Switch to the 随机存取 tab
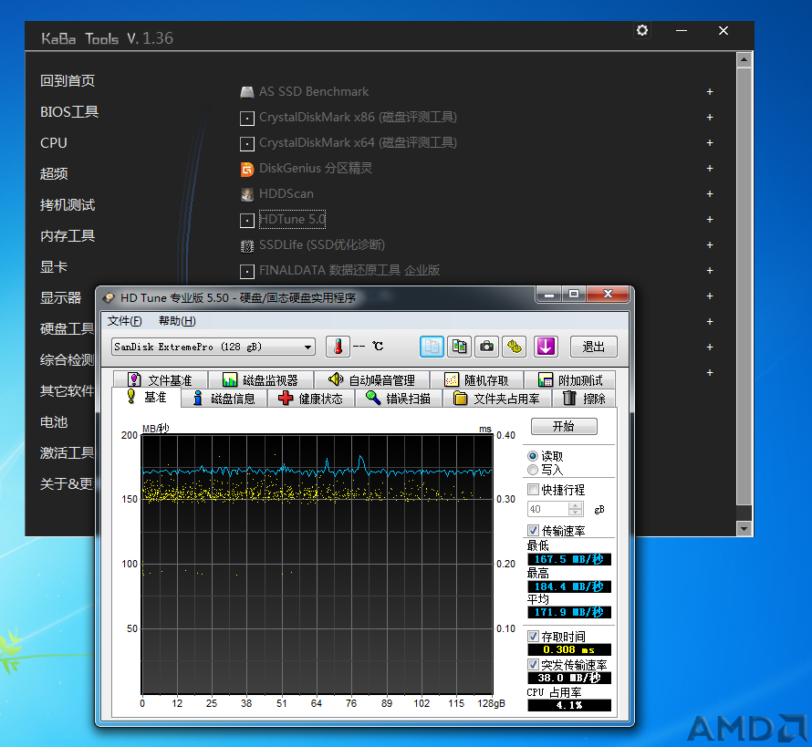This screenshot has height=747, width=812. tap(476, 380)
